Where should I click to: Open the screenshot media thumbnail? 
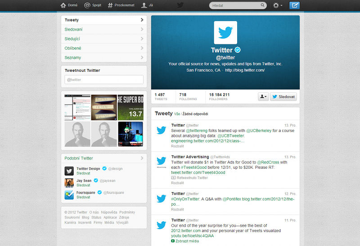point(77,107)
